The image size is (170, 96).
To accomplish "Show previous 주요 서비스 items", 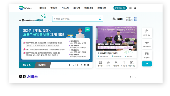I will [x=130, y=77].
